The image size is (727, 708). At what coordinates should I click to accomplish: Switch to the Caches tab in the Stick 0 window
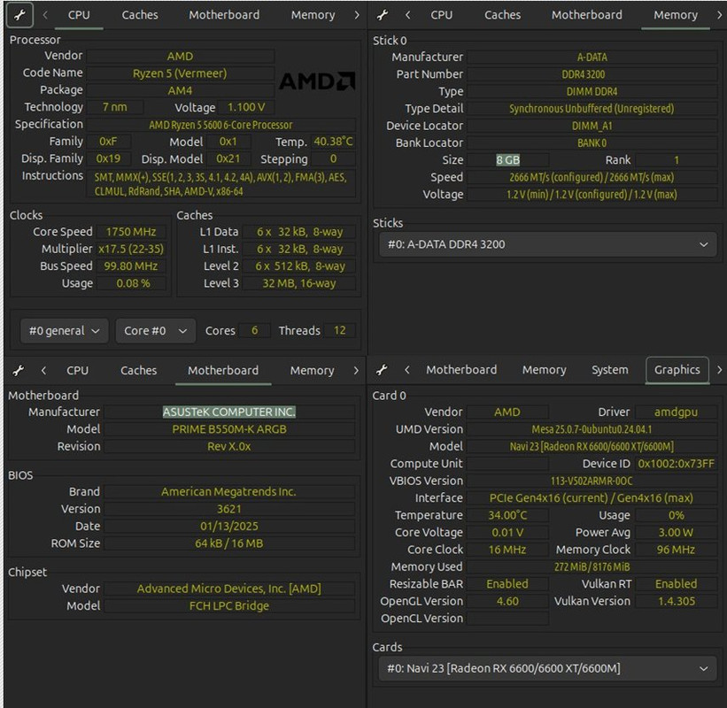(502, 15)
